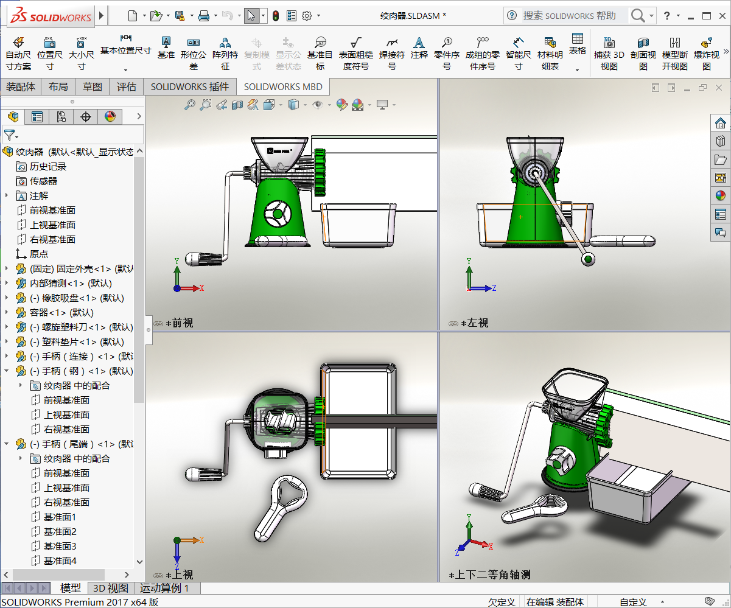This screenshot has height=608, width=731.
Task: Click the 基准目标 datum target tool
Action: tap(320, 53)
